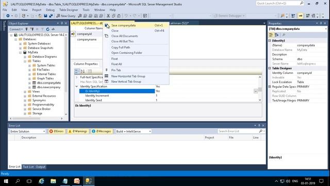Open the Windows notification center icon
This screenshot has height=186, width=330.
(x=321, y=181)
